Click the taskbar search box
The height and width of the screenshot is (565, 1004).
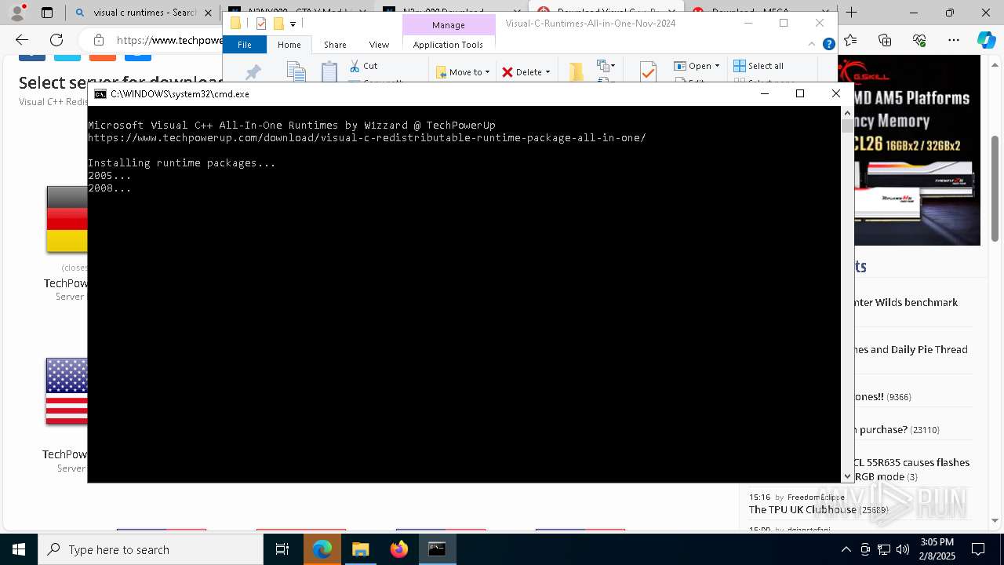pos(151,549)
